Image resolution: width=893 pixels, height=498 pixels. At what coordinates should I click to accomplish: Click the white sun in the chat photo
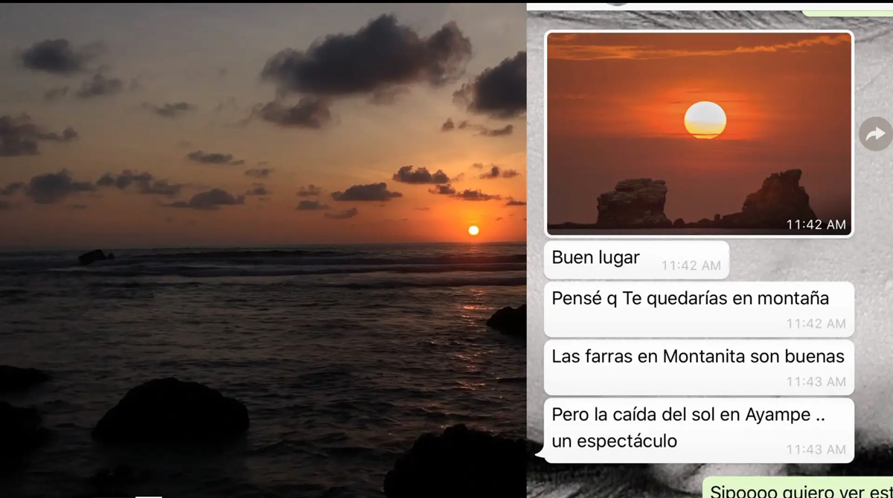point(705,120)
